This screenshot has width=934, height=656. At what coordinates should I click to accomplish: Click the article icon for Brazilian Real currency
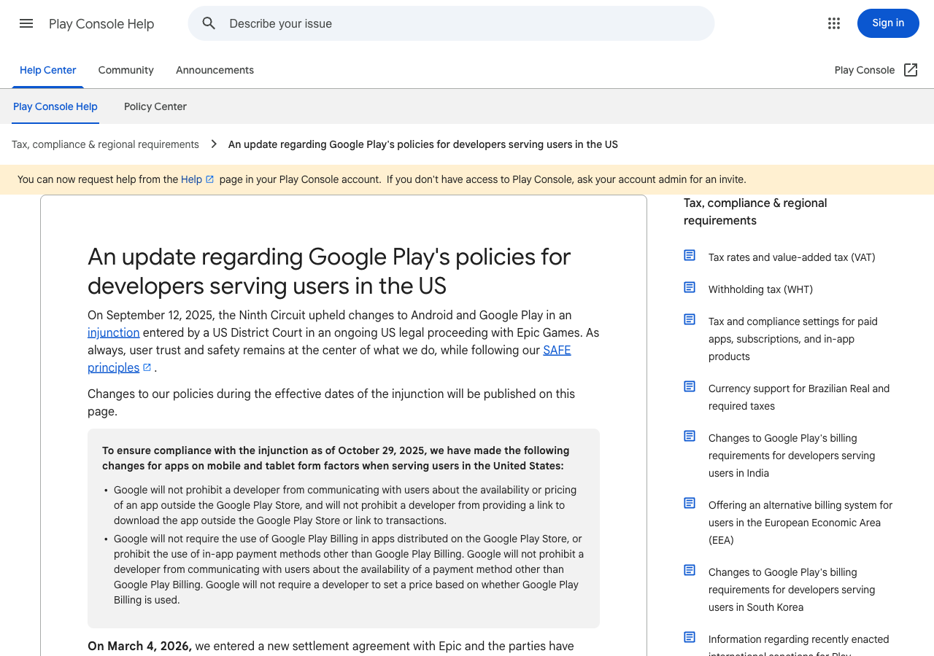(x=690, y=386)
